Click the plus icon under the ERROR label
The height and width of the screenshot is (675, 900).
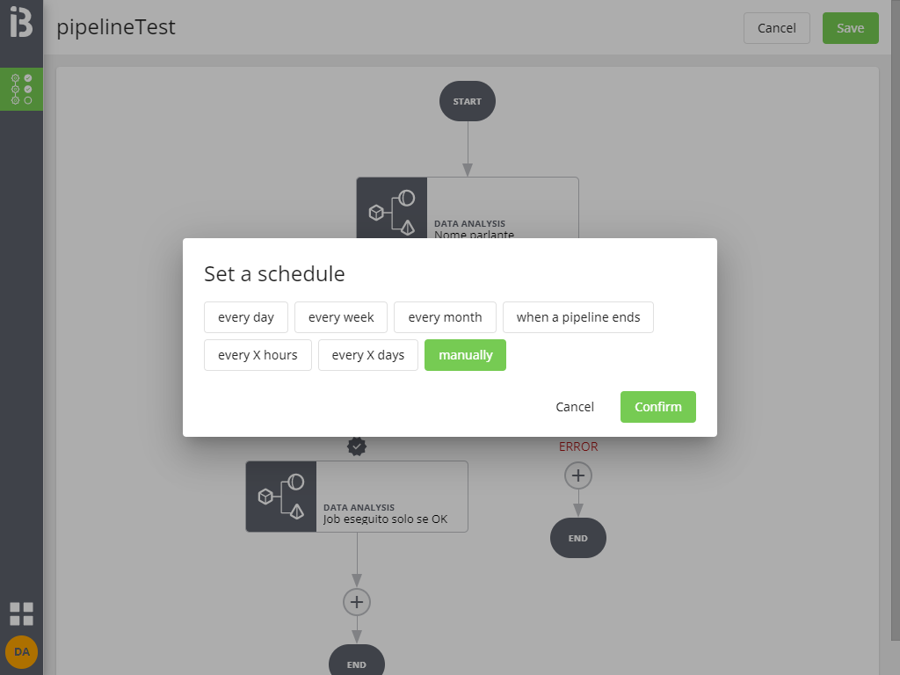pyautogui.click(x=577, y=475)
